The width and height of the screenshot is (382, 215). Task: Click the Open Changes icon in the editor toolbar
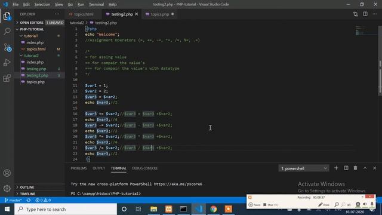click(x=356, y=14)
